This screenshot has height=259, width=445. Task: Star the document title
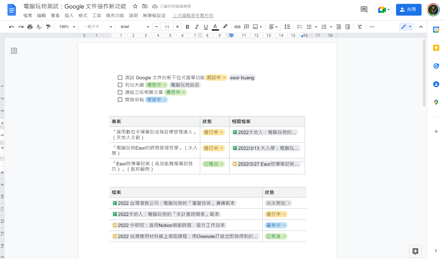click(135, 6)
